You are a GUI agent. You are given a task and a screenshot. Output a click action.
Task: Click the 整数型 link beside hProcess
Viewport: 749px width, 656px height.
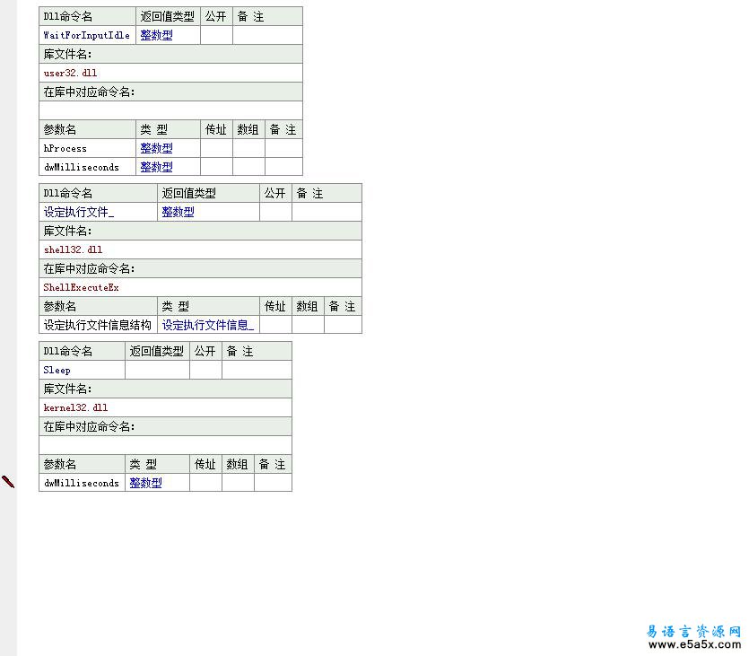(x=156, y=148)
